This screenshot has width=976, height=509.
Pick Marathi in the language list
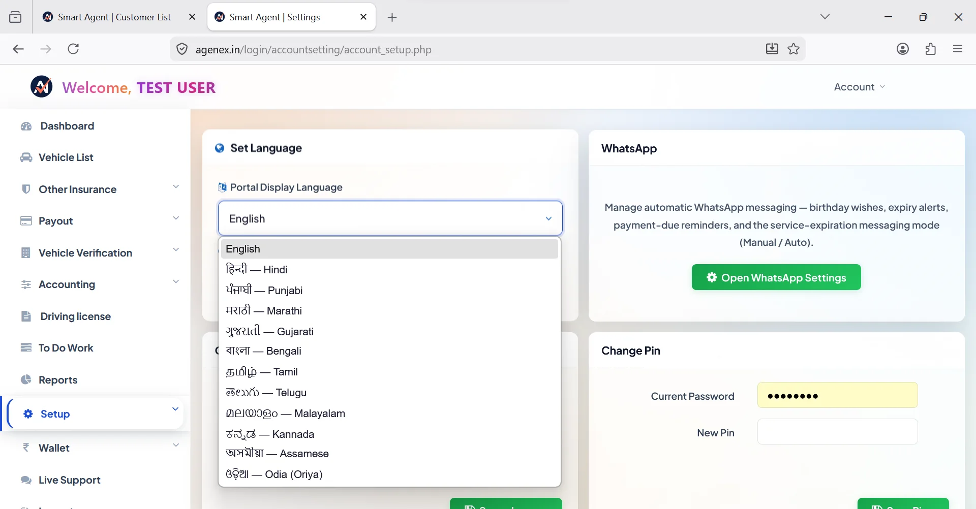[389, 311]
